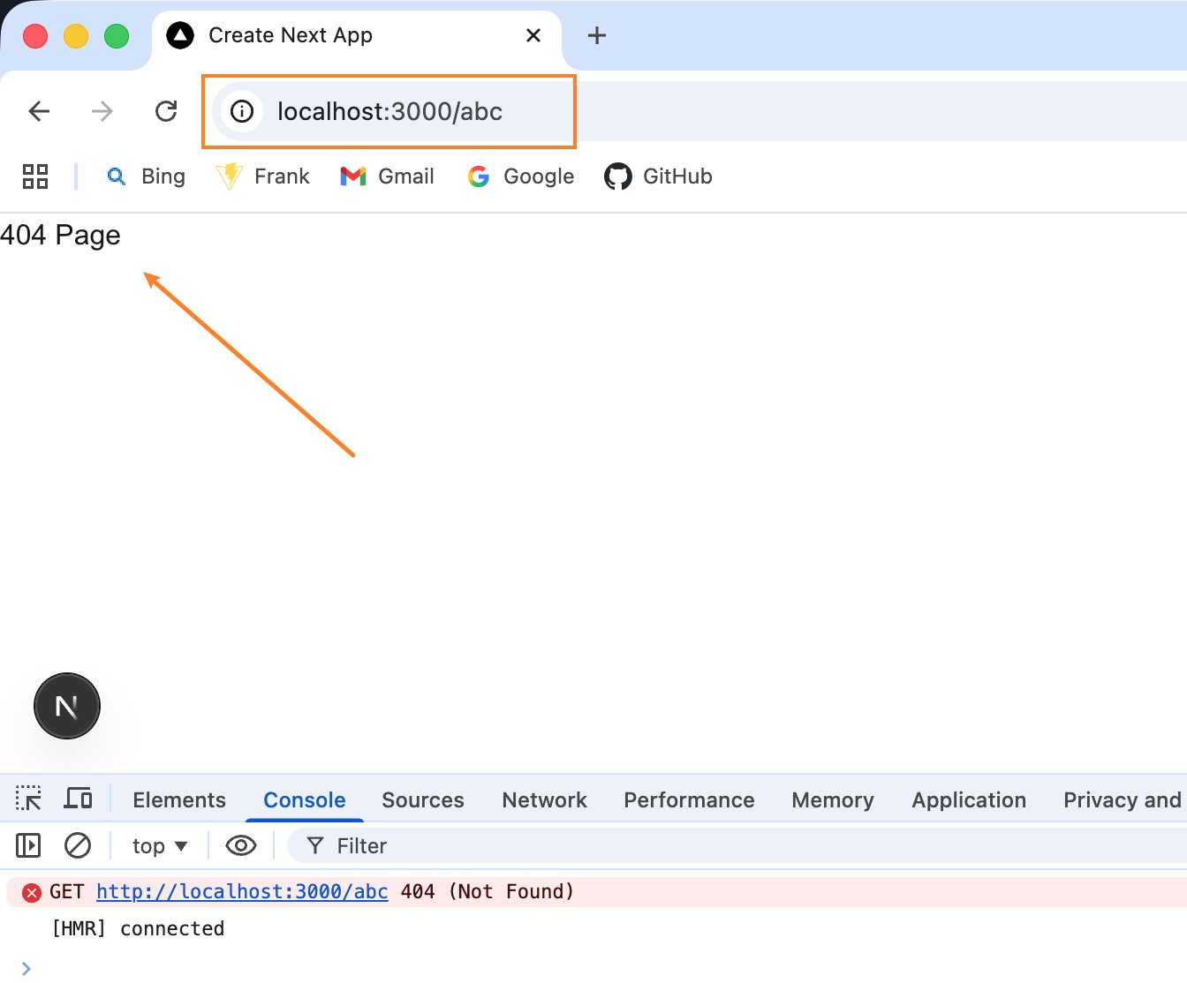1187x983 pixels.
Task: Clear the console messages
Action: (x=78, y=845)
